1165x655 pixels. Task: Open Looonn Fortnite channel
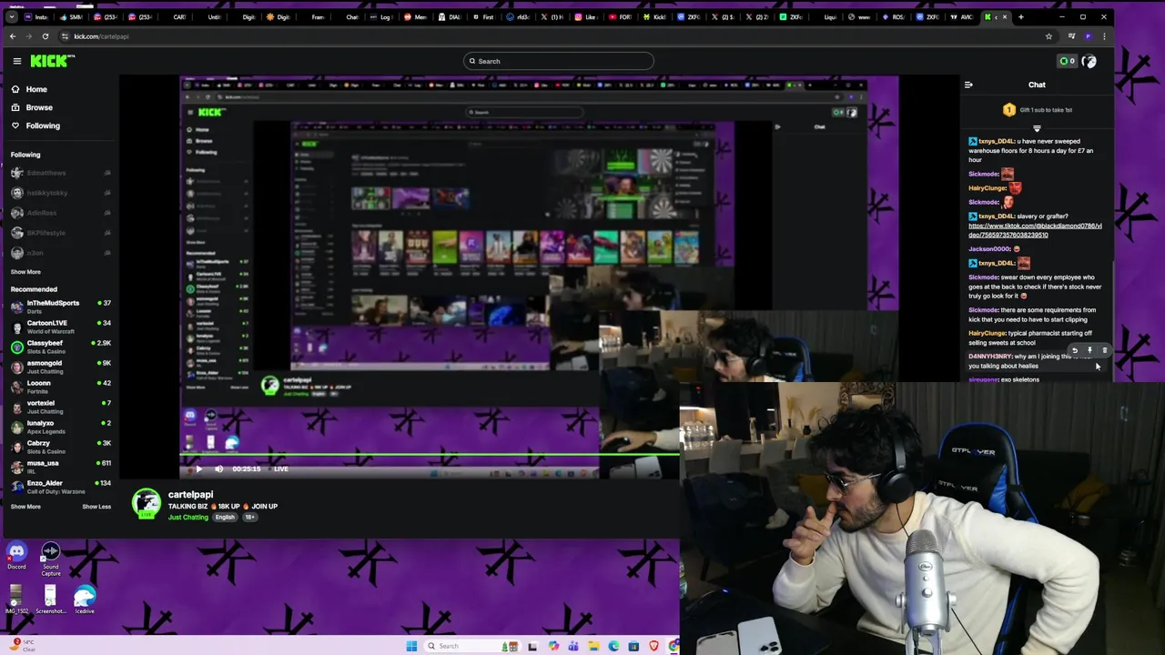click(60, 387)
